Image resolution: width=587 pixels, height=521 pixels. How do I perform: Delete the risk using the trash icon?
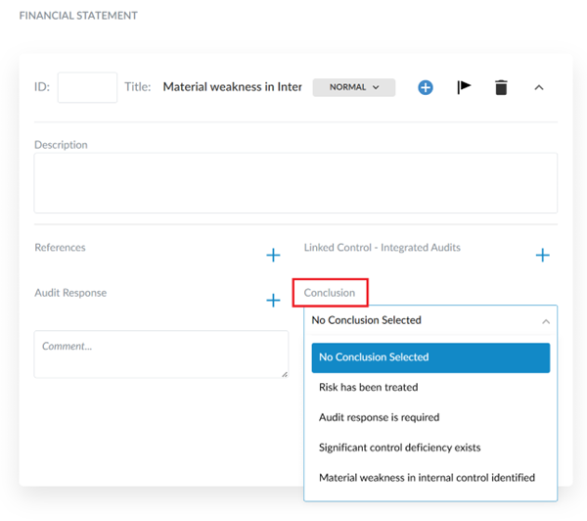click(501, 87)
